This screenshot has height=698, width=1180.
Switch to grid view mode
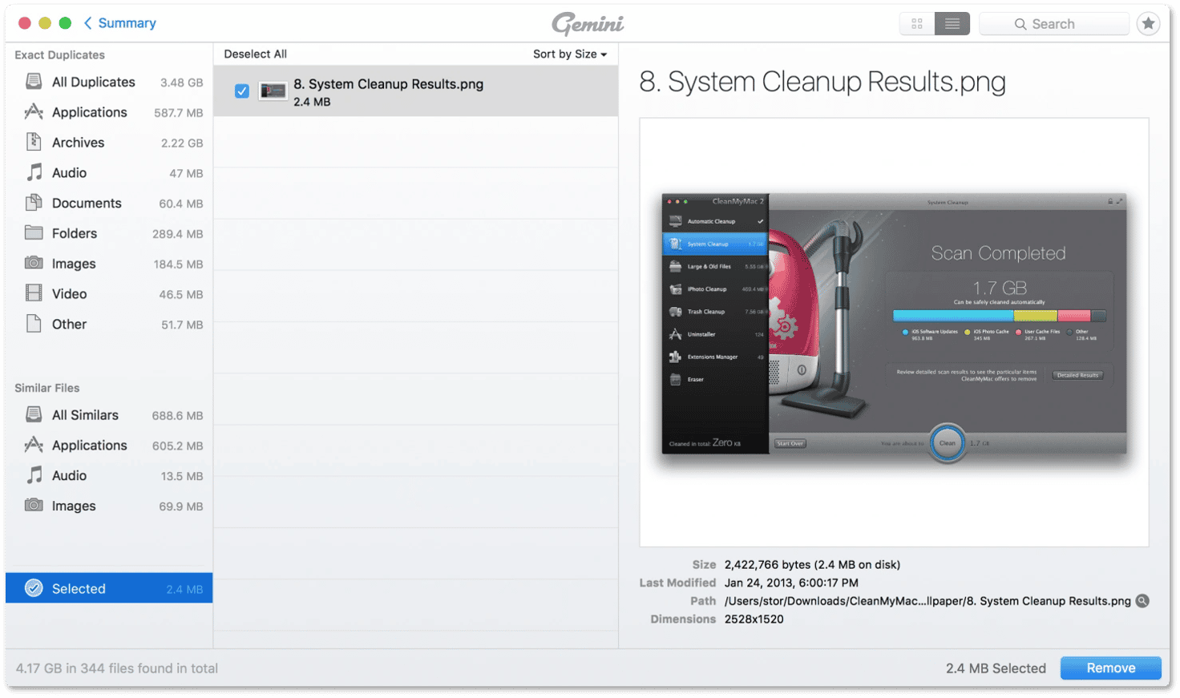(x=917, y=24)
